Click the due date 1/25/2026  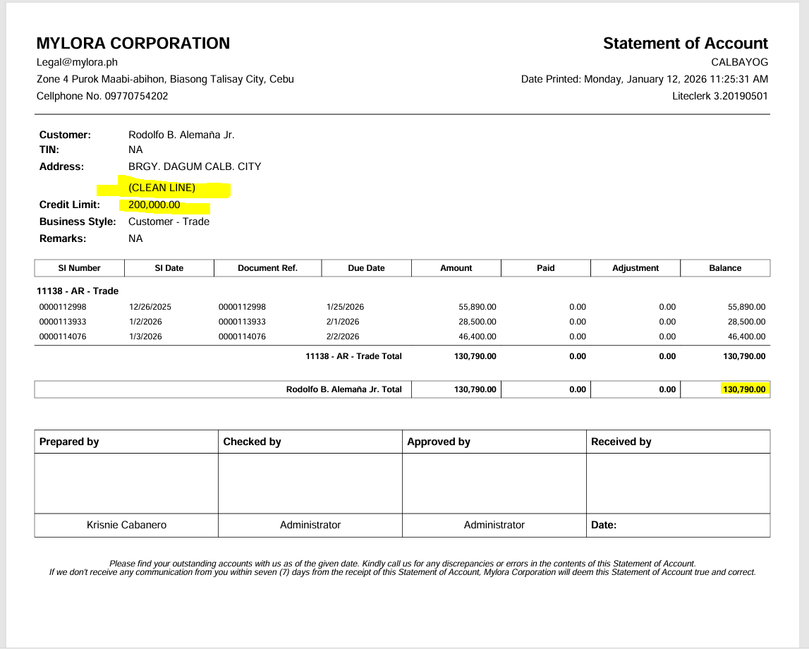345,307
